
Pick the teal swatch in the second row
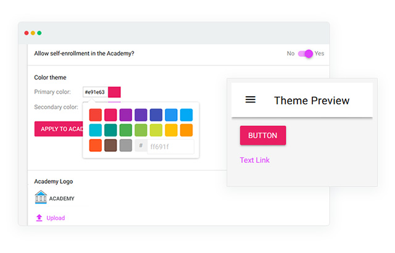(x=110, y=130)
